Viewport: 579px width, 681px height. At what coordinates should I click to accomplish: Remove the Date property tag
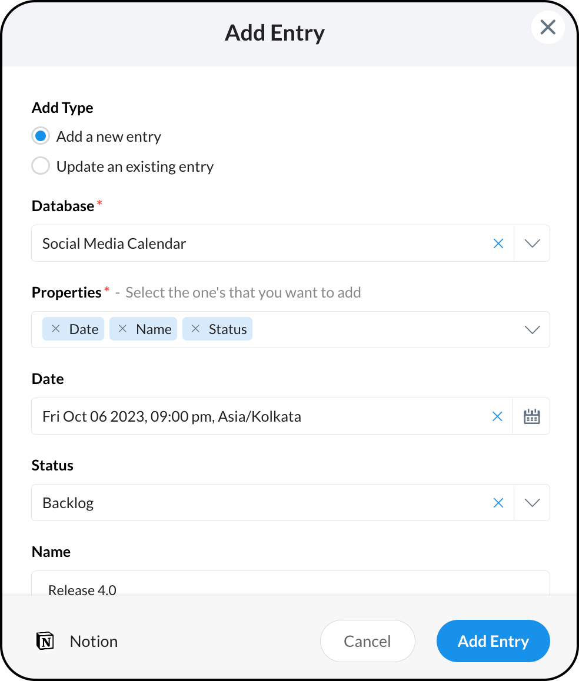[56, 329]
